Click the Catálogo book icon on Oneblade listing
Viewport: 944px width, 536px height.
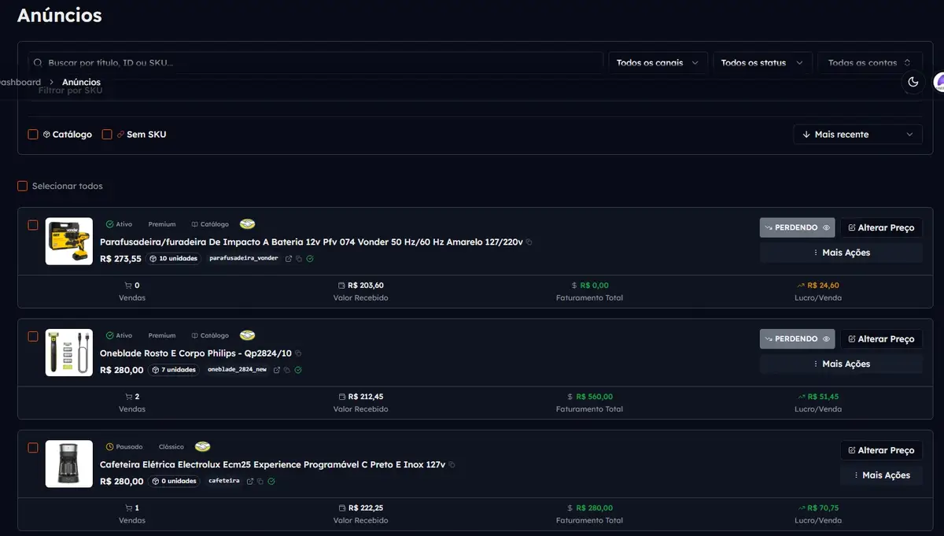point(195,335)
